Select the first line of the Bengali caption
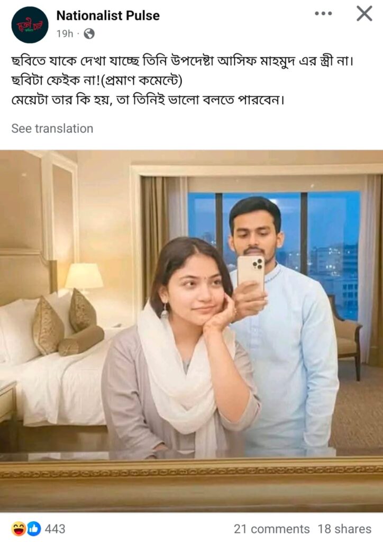The height and width of the screenshot is (542, 383). click(183, 61)
